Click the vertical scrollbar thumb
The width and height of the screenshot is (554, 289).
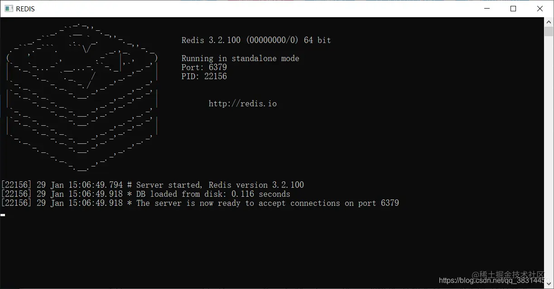[549, 31]
